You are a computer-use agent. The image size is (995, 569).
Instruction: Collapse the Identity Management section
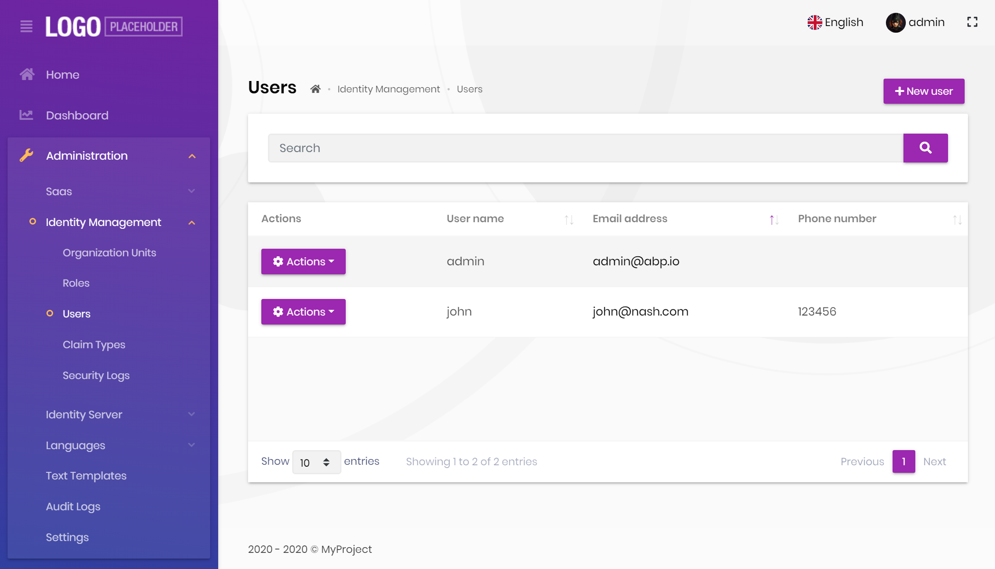pyautogui.click(x=192, y=222)
